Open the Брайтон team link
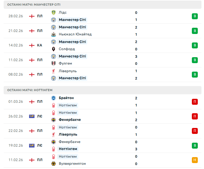Viewport: 204px width, 169px height. pos(66,98)
